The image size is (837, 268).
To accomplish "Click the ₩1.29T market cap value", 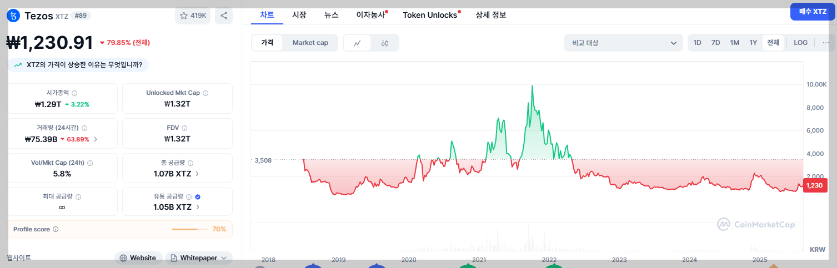I will point(48,104).
